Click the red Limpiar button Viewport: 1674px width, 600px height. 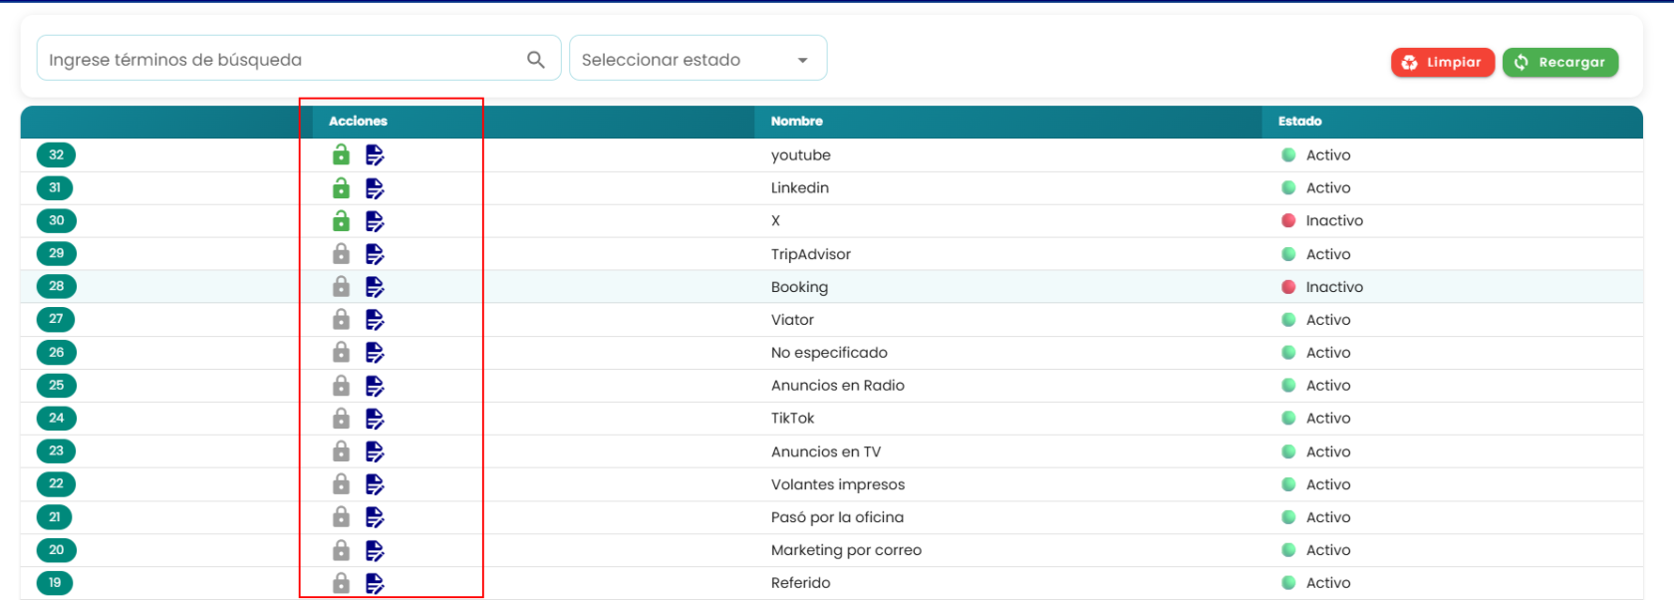tap(1442, 62)
